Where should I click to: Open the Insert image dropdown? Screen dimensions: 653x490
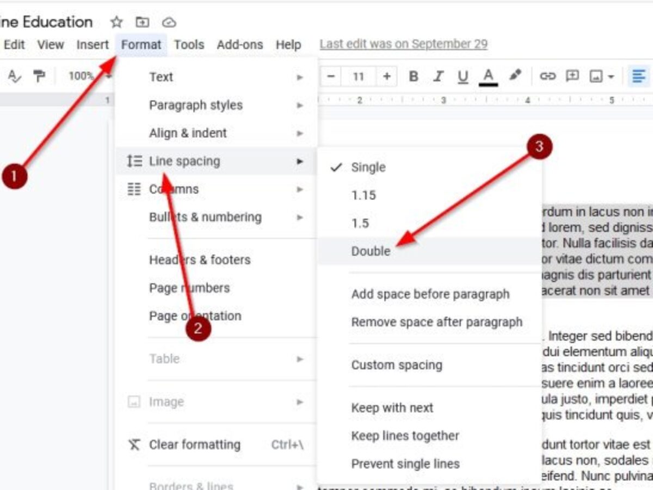click(602, 77)
